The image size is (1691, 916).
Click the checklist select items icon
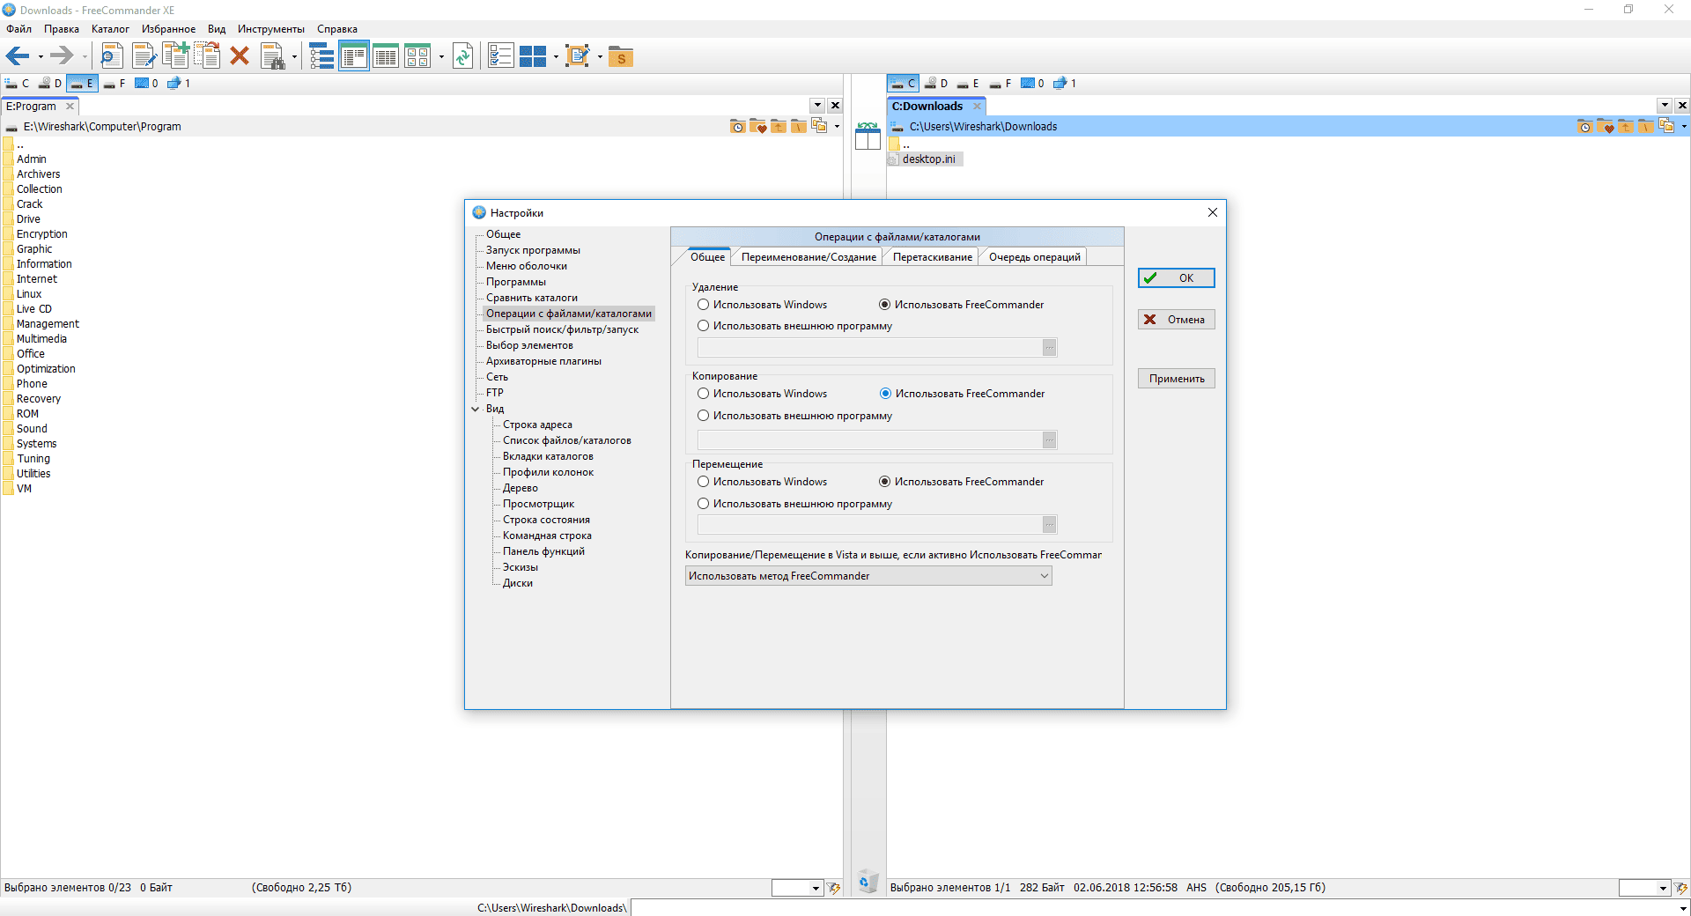point(501,56)
